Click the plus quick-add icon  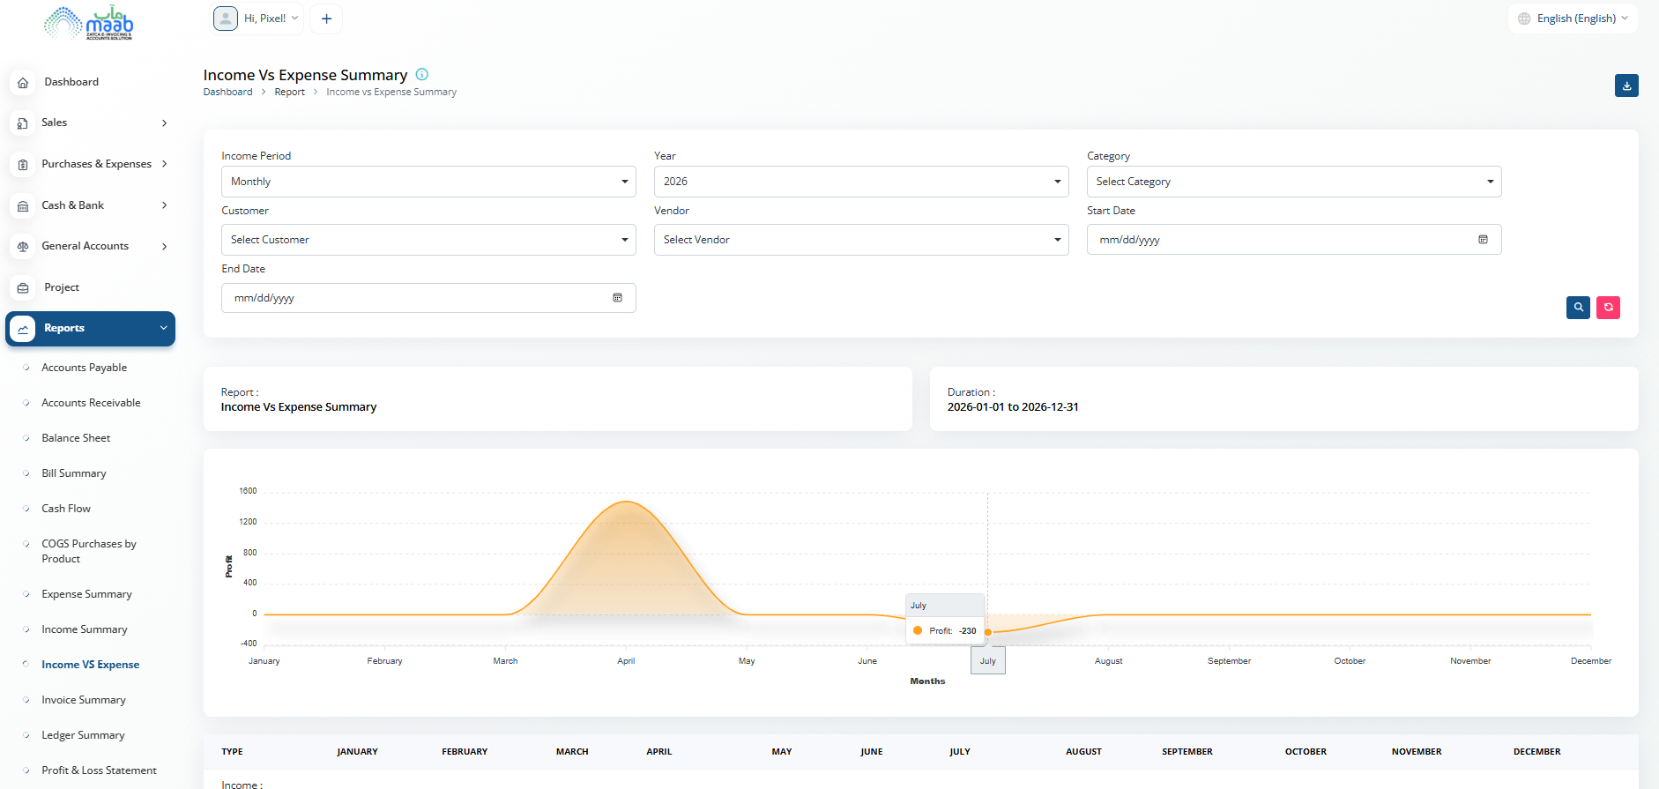326,19
